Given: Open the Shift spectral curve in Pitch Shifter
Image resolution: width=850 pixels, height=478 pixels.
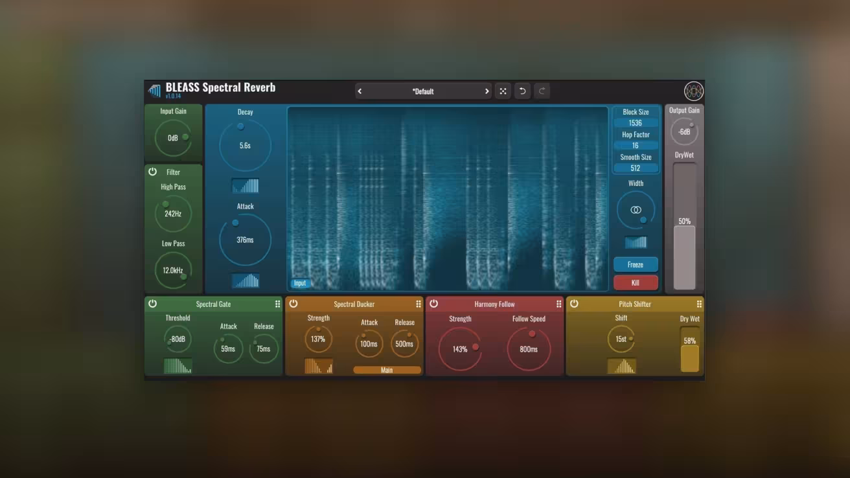Looking at the screenshot, I should click(621, 366).
